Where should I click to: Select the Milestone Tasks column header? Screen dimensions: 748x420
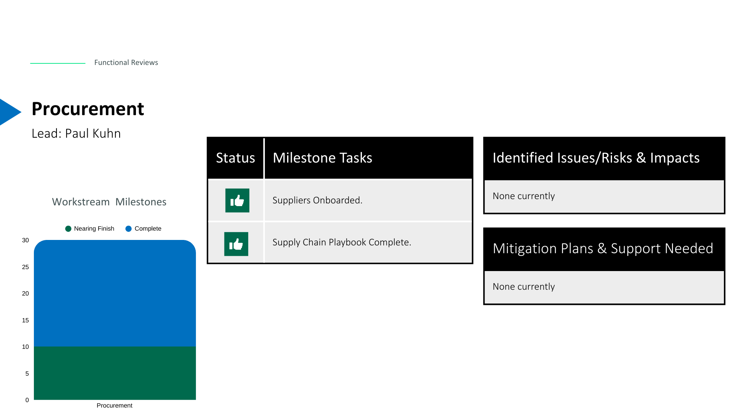click(322, 158)
